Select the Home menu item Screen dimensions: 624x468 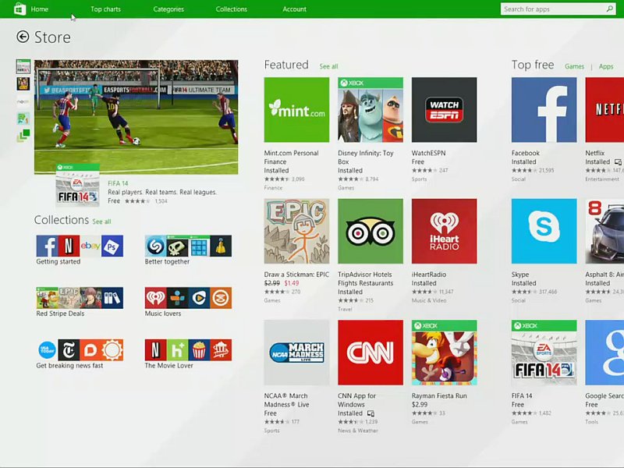pos(40,9)
